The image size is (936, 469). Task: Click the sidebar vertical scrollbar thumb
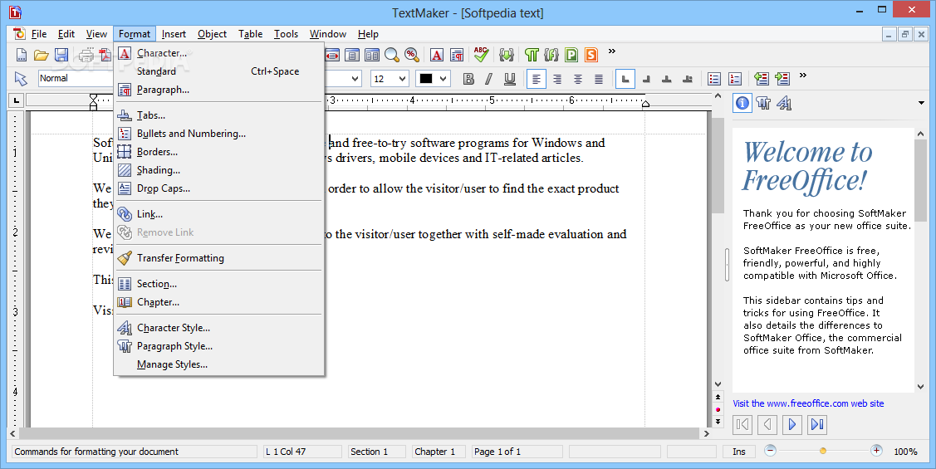click(x=920, y=180)
